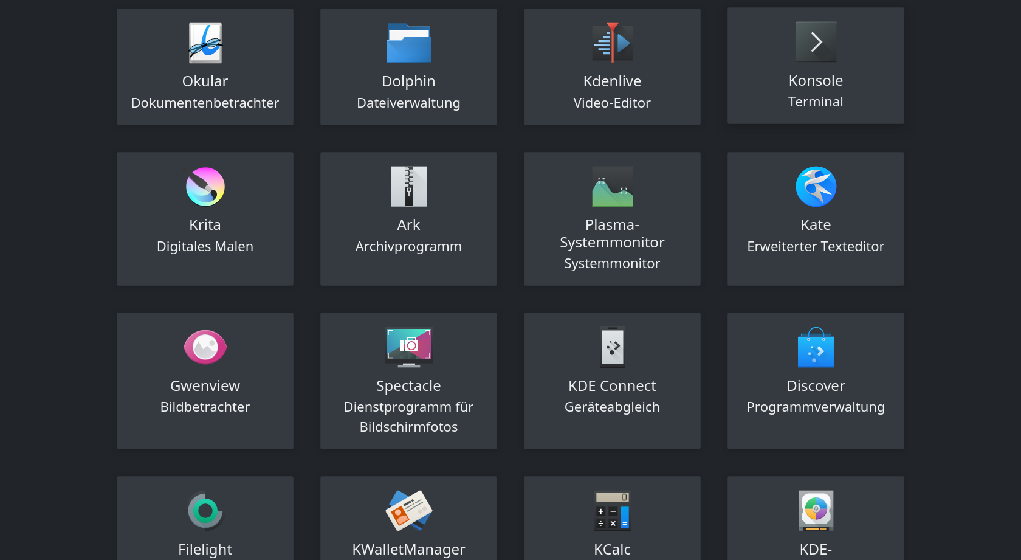Click the Programmverwaltung subtitle text
This screenshot has height=560, width=1021.
pyautogui.click(x=816, y=407)
